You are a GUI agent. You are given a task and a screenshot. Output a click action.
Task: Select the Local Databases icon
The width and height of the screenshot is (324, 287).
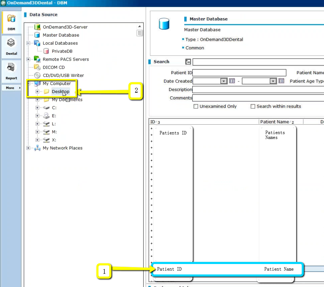pos(37,43)
